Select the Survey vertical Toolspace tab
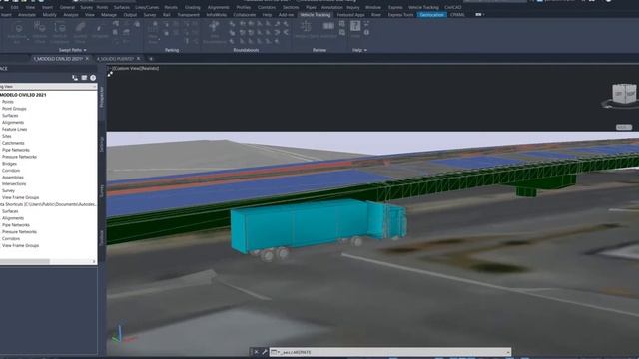Image resolution: width=639 pixels, height=359 pixels. (102, 190)
